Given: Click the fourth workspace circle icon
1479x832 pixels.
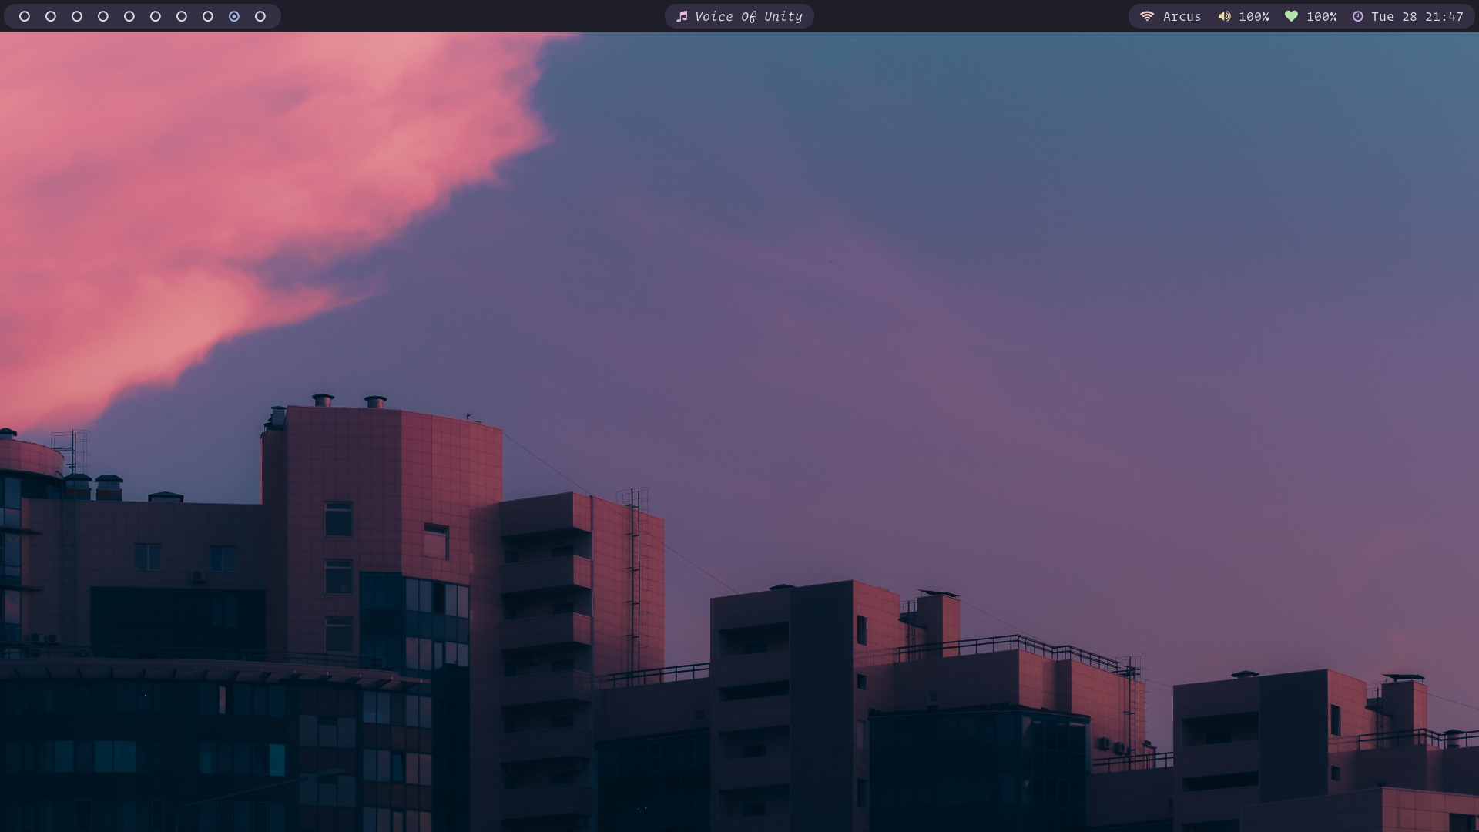Looking at the screenshot, I should 103,15.
